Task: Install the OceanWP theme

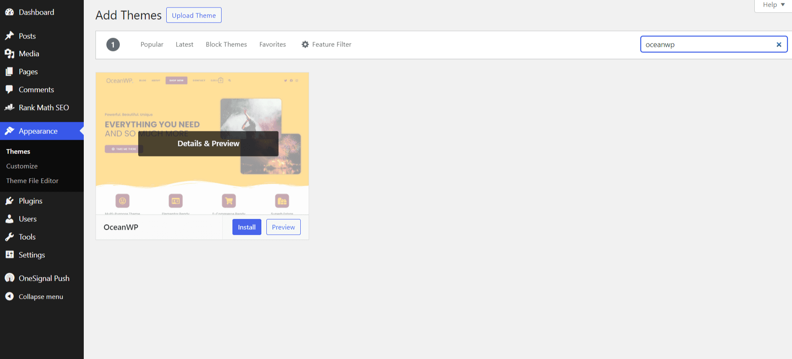Action: pos(247,227)
